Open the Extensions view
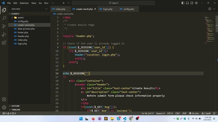This screenshot has height=122, width=218. [x=4, y=43]
